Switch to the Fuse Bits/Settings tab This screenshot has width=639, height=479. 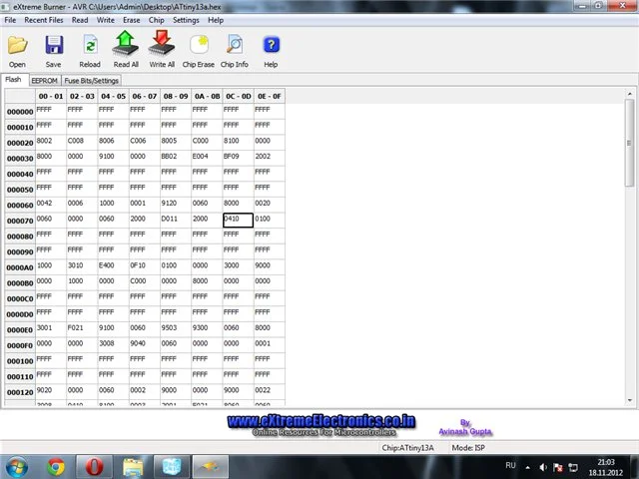pyautogui.click(x=91, y=81)
